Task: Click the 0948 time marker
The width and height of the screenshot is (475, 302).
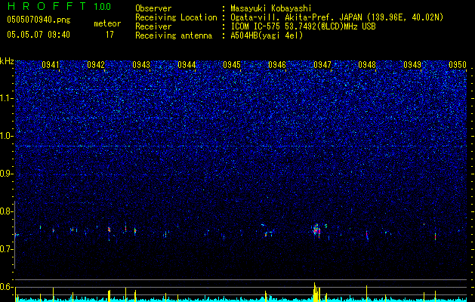Action: coord(367,64)
